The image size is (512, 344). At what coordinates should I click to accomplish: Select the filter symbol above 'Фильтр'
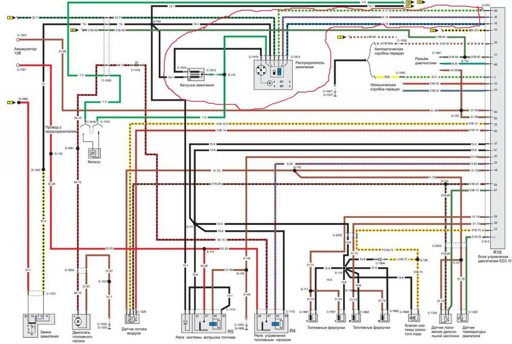tap(94, 153)
